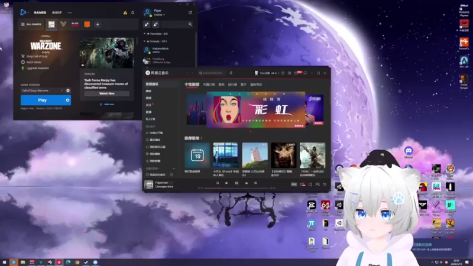Image resolution: width=473 pixels, height=266 pixels.
Task: Select the Black Ops Cold War tab icon
Action: (75, 24)
